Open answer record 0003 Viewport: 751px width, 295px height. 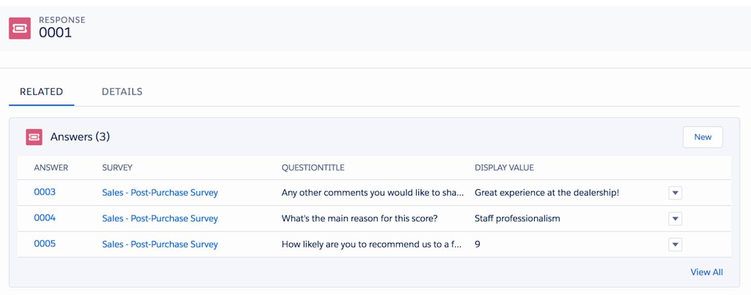pyautogui.click(x=45, y=192)
